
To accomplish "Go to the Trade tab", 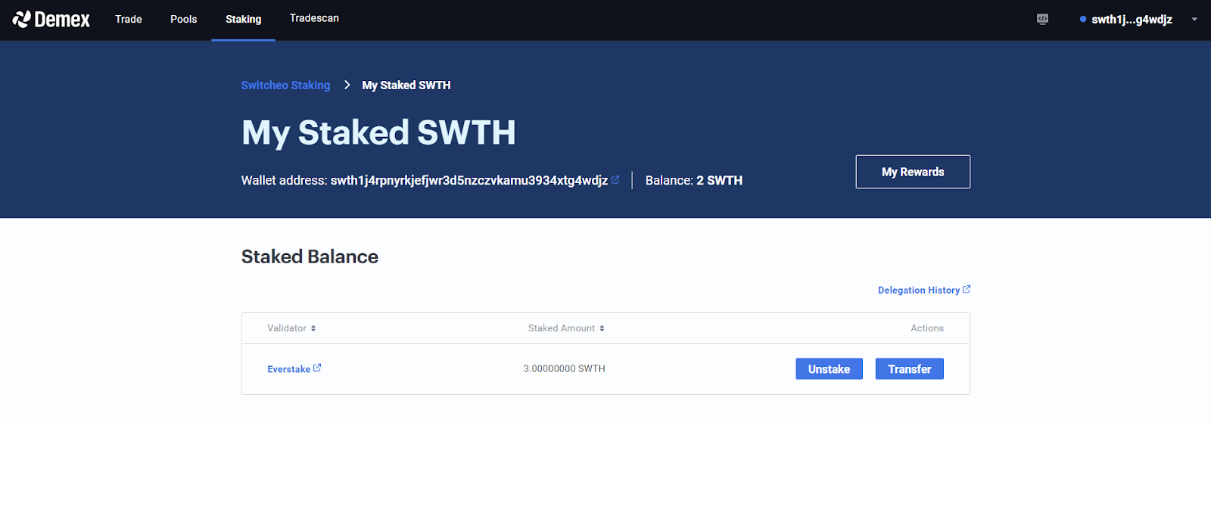I will [129, 20].
